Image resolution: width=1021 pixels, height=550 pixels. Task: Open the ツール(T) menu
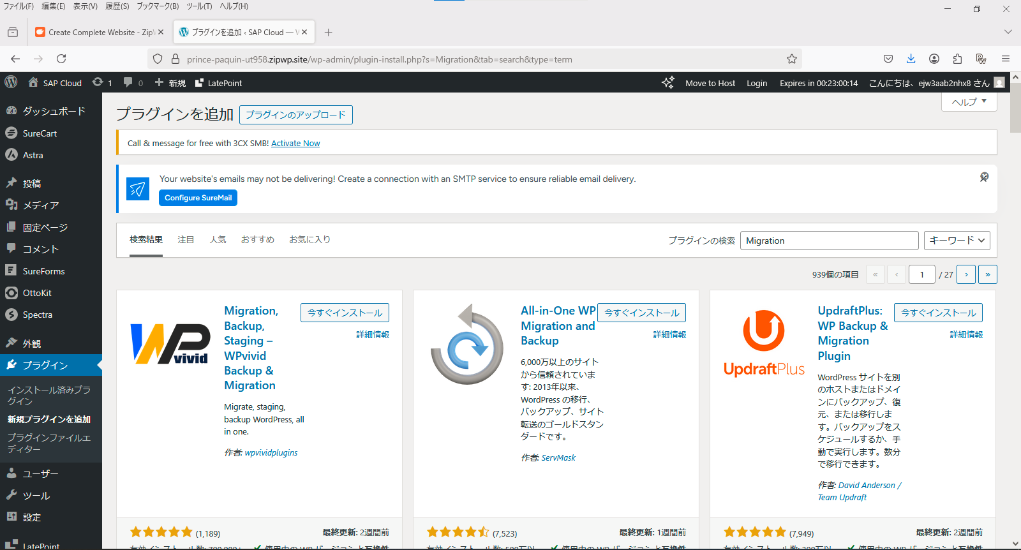pyautogui.click(x=199, y=6)
